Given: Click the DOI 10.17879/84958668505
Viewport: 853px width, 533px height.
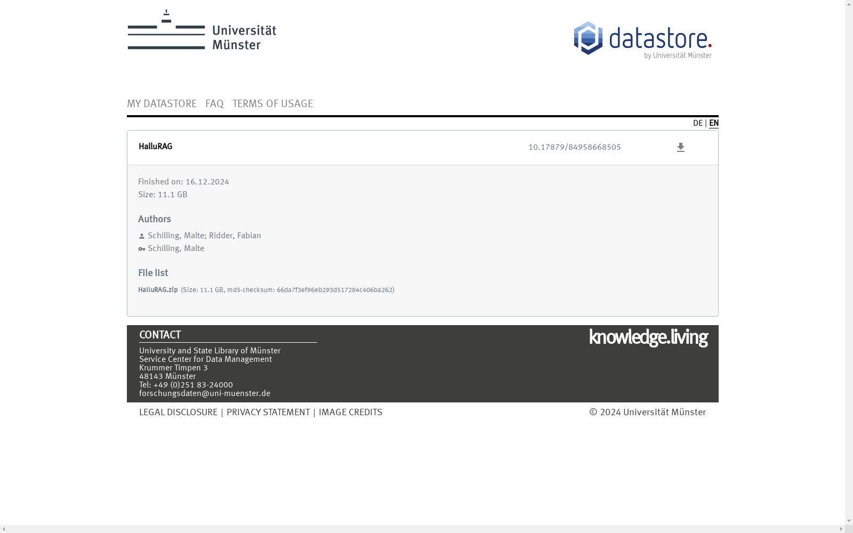Looking at the screenshot, I should click(x=575, y=148).
